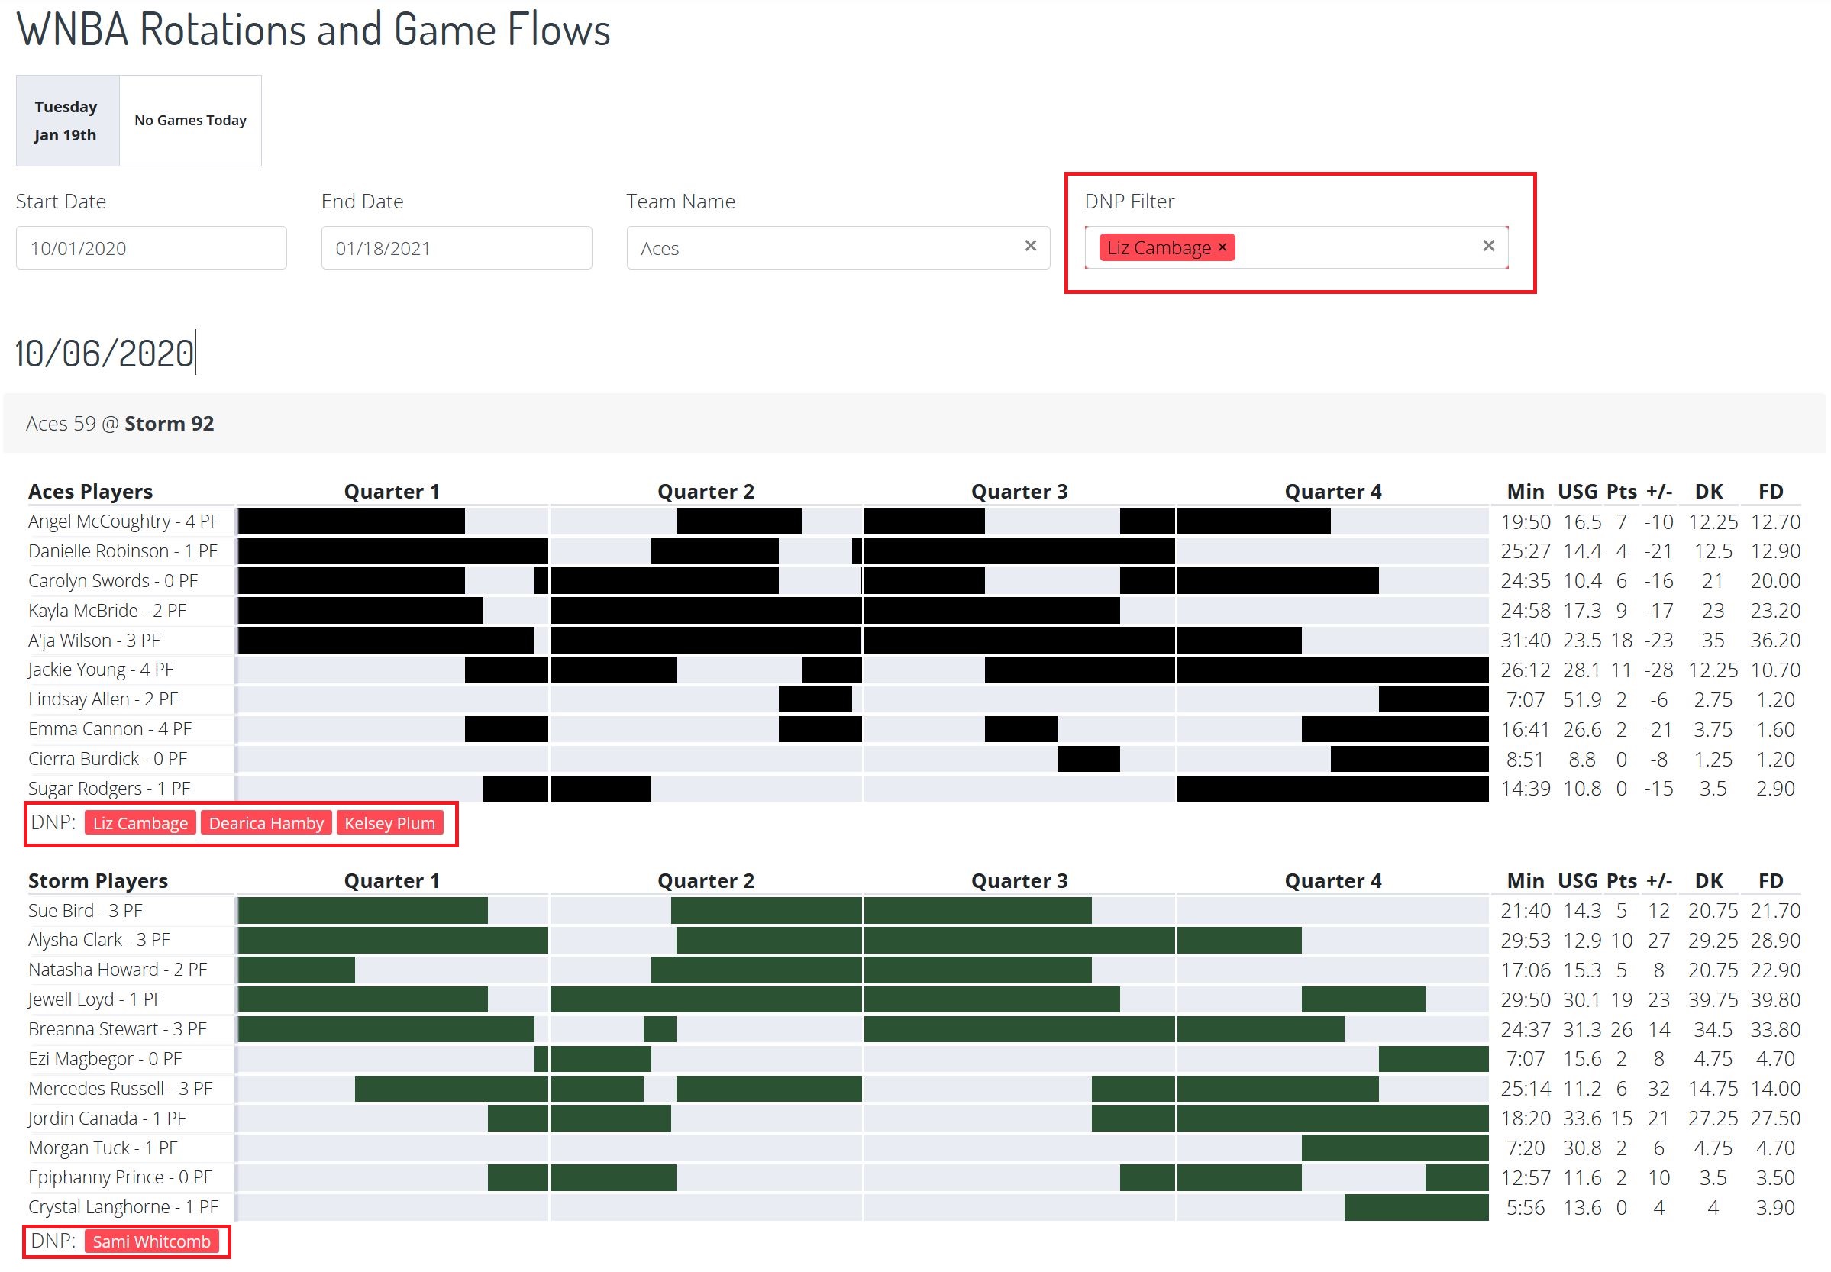Clear all DNP Filter selections
The width and height of the screenshot is (1831, 1272).
click(x=1487, y=247)
